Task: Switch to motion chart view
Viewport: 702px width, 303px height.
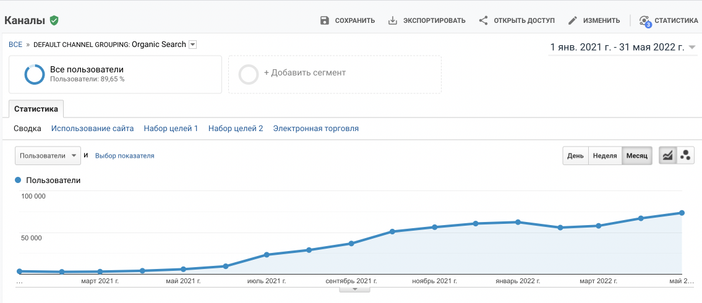Action: 685,156
